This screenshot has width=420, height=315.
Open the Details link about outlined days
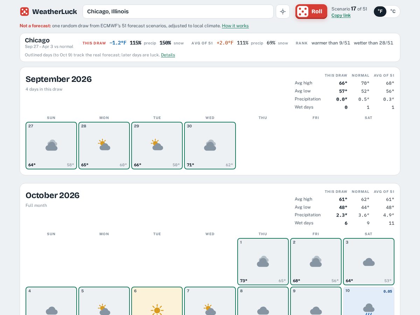(x=168, y=55)
